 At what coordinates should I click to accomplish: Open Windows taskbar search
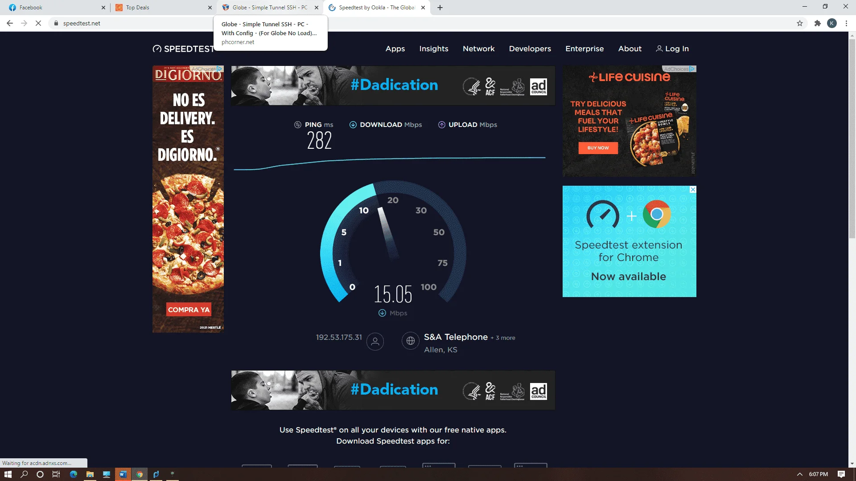click(24, 474)
